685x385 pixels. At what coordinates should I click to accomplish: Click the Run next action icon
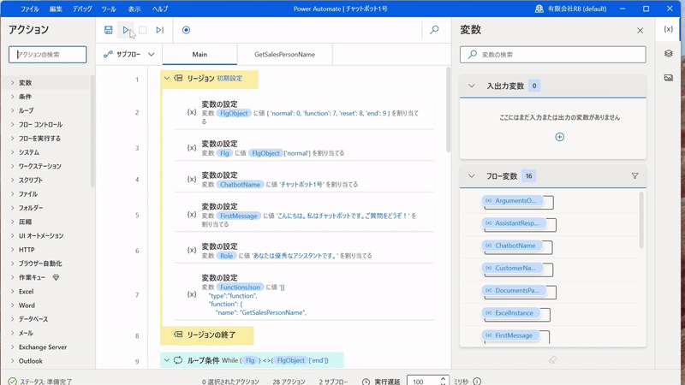[160, 30]
